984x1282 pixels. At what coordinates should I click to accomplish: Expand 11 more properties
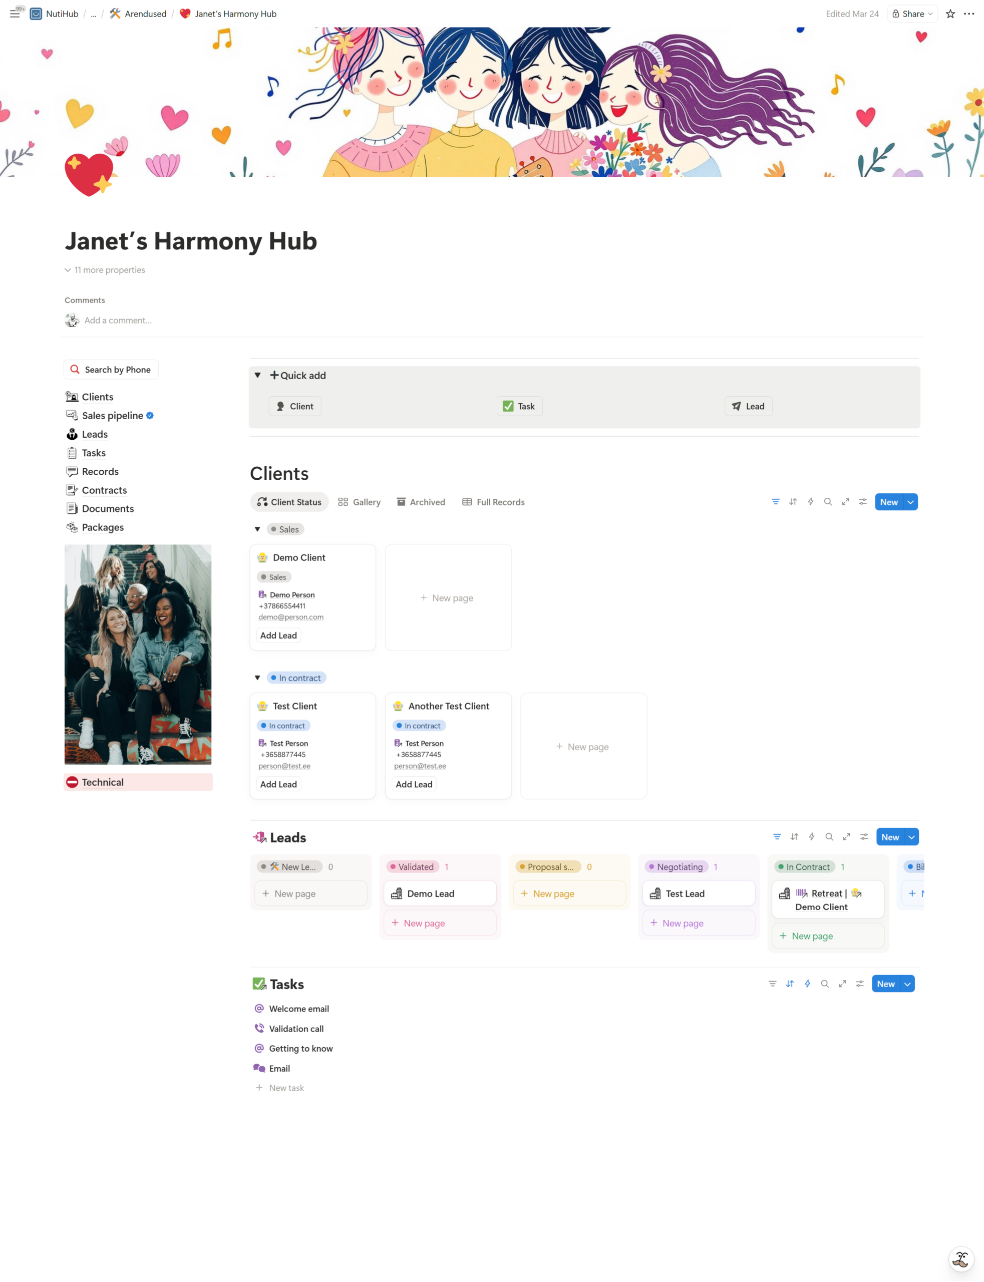click(105, 269)
